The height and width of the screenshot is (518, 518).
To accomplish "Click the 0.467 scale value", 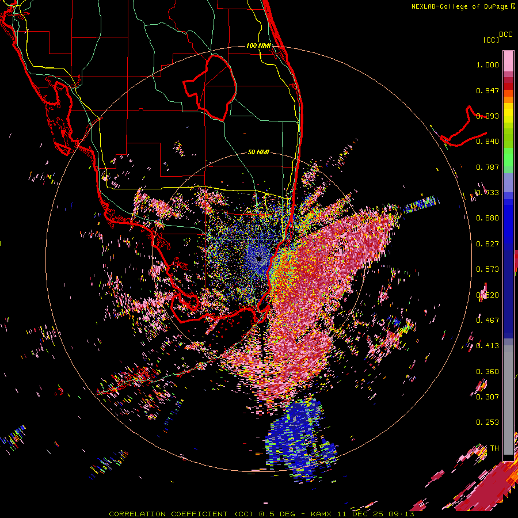I will 487,321.
